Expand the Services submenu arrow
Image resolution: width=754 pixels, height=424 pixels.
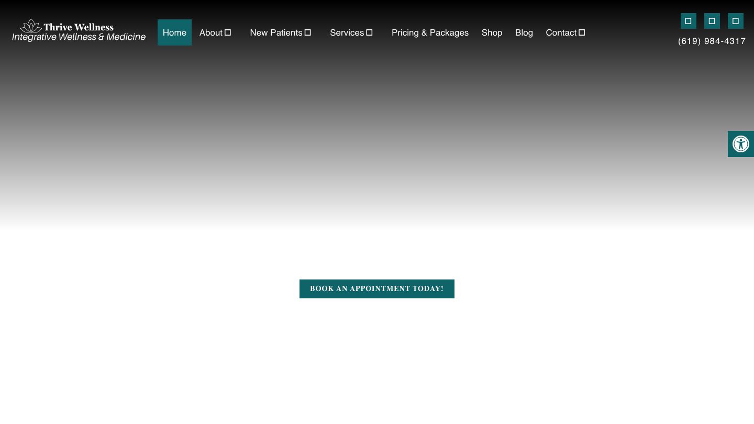(369, 32)
